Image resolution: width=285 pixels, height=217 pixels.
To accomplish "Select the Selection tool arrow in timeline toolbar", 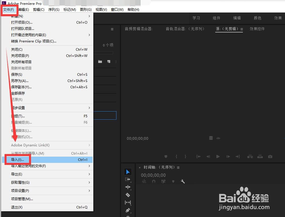I will pos(128,172).
